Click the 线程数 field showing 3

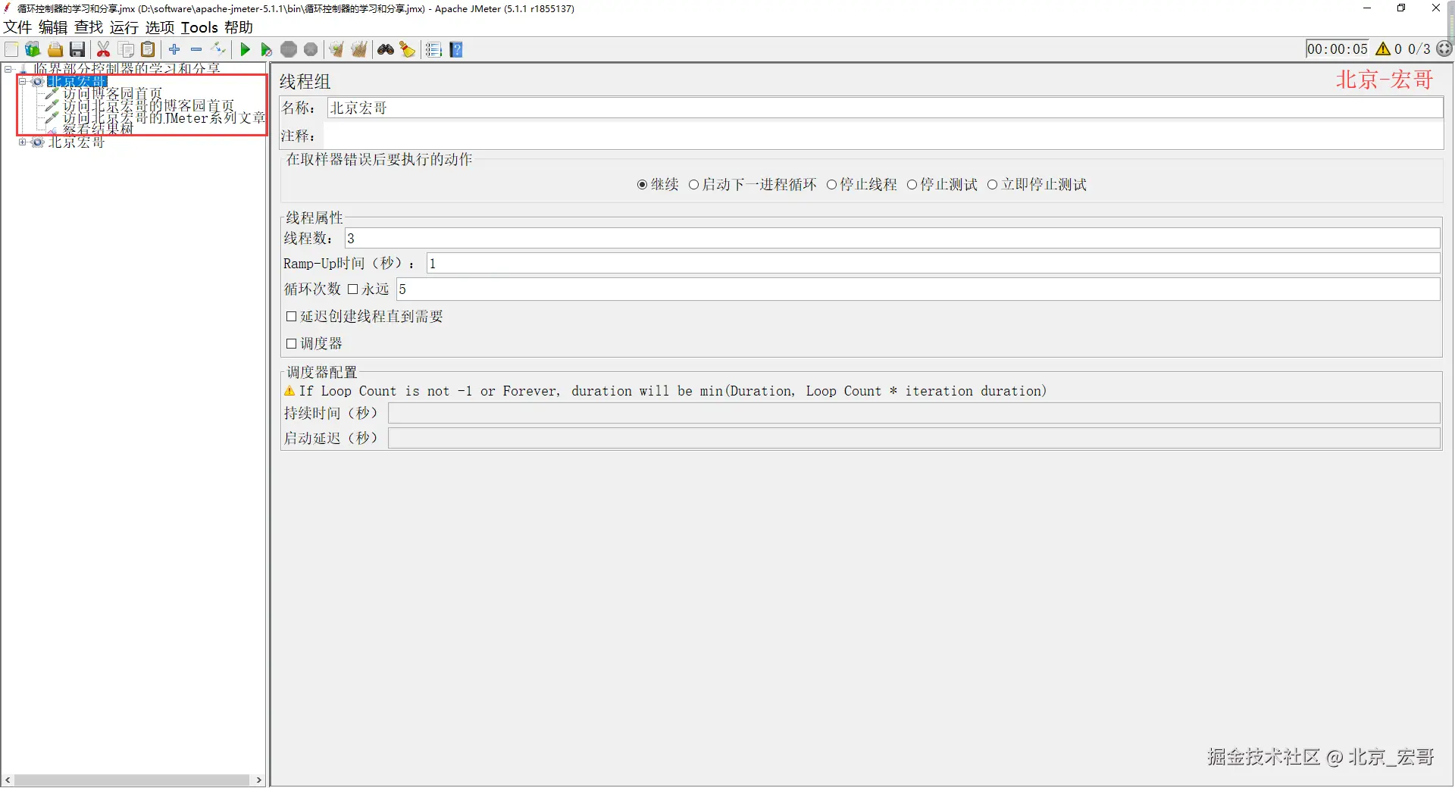[x=892, y=239]
